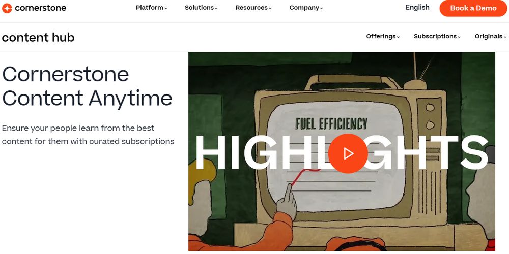Click the Cornerstone logo
509x254 pixels.
pyautogui.click(x=34, y=8)
